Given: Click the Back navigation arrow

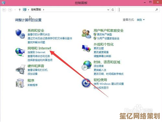Looking at the screenshot, I should click(4, 10).
